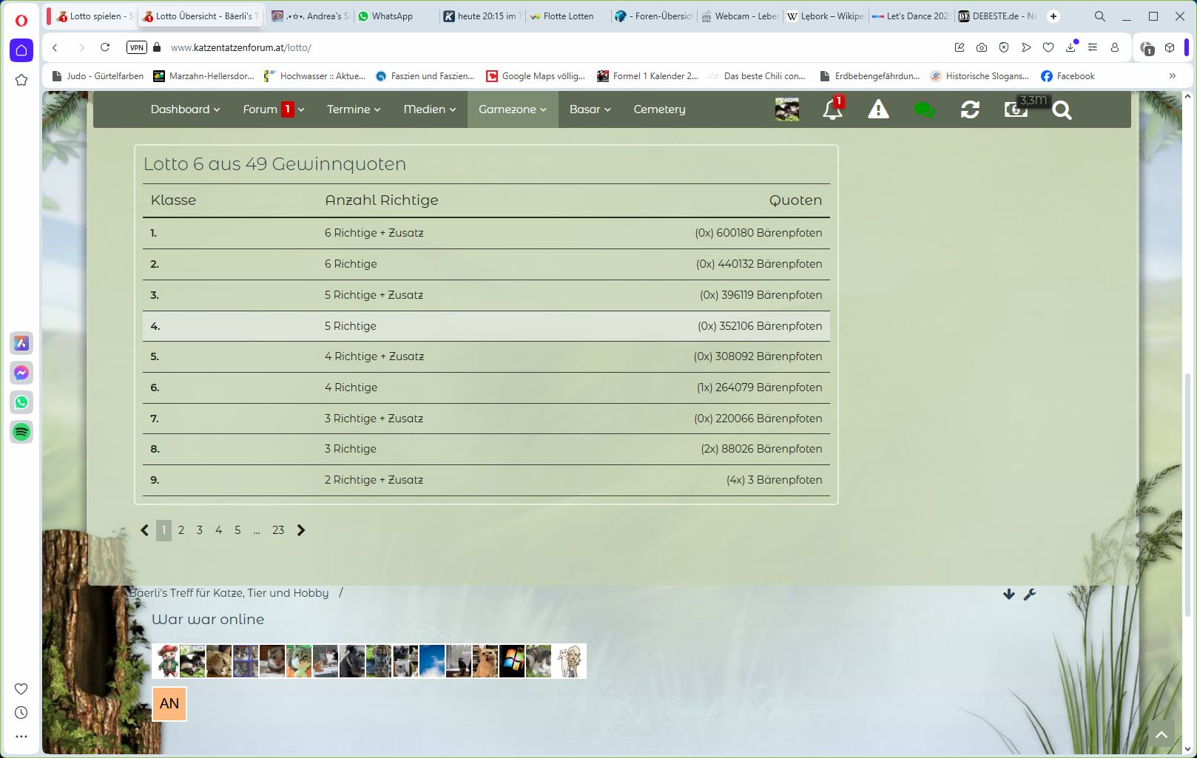Image resolution: width=1197 pixels, height=758 pixels.
Task: Open the forum search magnifier icon
Action: point(1062,110)
